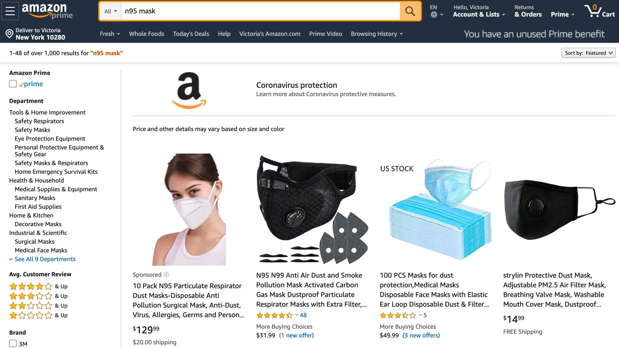
Task: Click the delivery location pin icon
Action: pyautogui.click(x=9, y=33)
